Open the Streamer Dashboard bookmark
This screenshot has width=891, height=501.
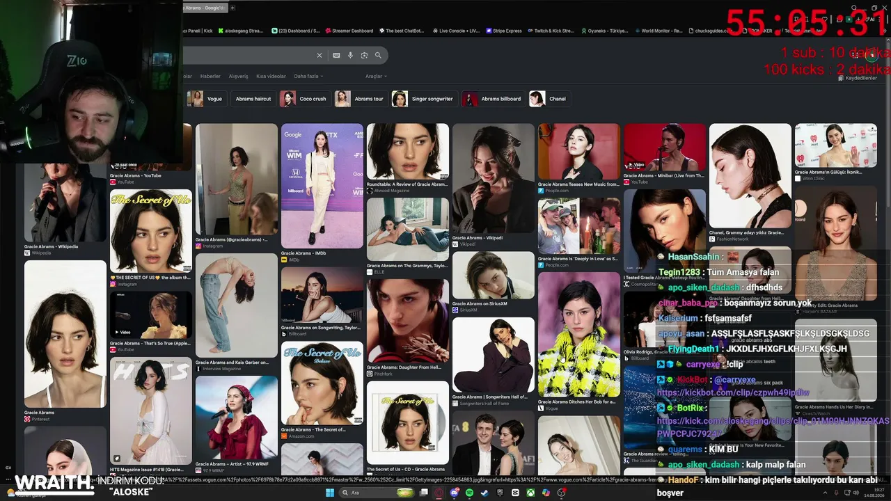pos(349,31)
